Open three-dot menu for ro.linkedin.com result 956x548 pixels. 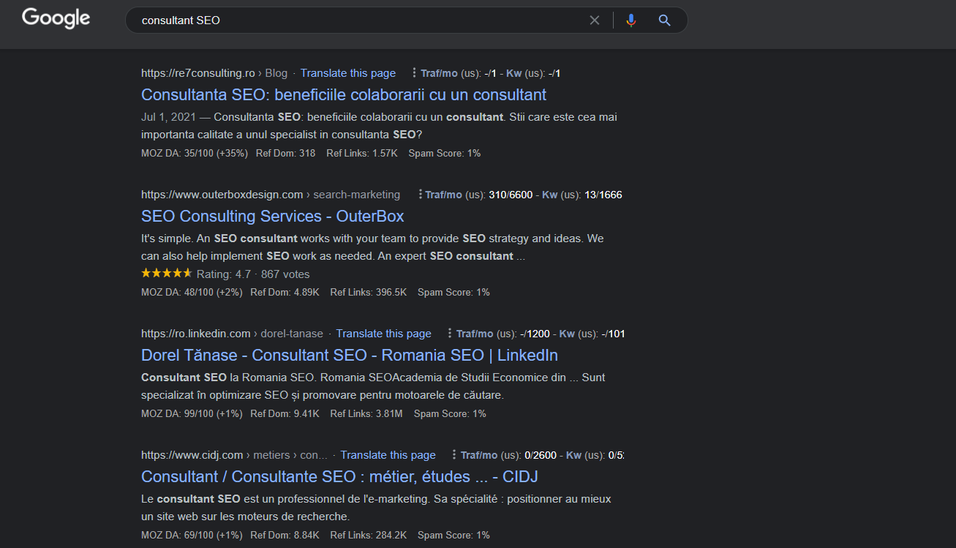pos(450,334)
